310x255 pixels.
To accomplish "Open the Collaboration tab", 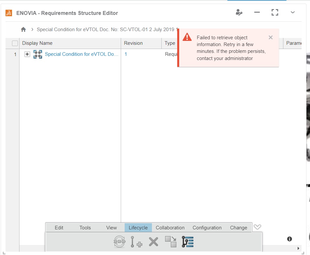I will pos(170,227).
